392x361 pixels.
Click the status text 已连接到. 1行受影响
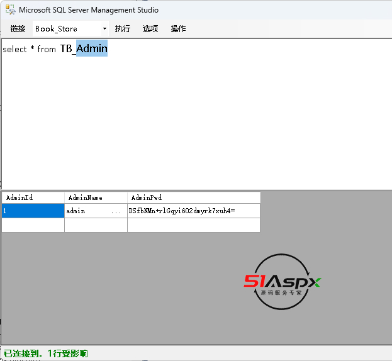pyautogui.click(x=46, y=353)
